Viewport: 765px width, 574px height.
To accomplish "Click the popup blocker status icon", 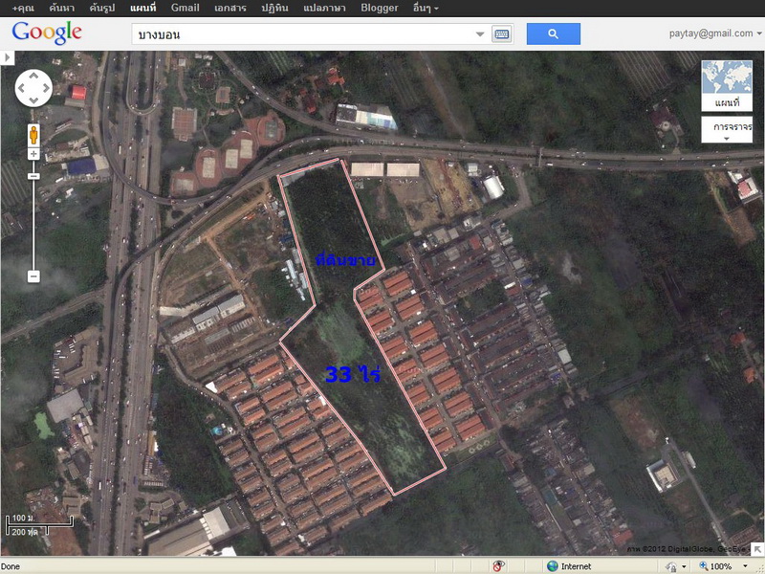I will (x=499, y=566).
